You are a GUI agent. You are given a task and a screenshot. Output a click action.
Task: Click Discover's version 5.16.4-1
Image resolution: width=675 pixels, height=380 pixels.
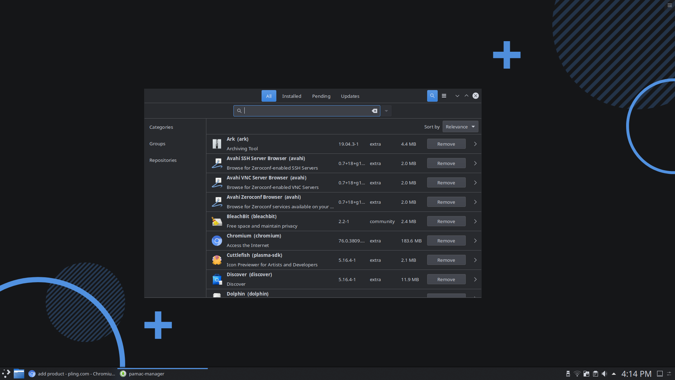pos(347,279)
